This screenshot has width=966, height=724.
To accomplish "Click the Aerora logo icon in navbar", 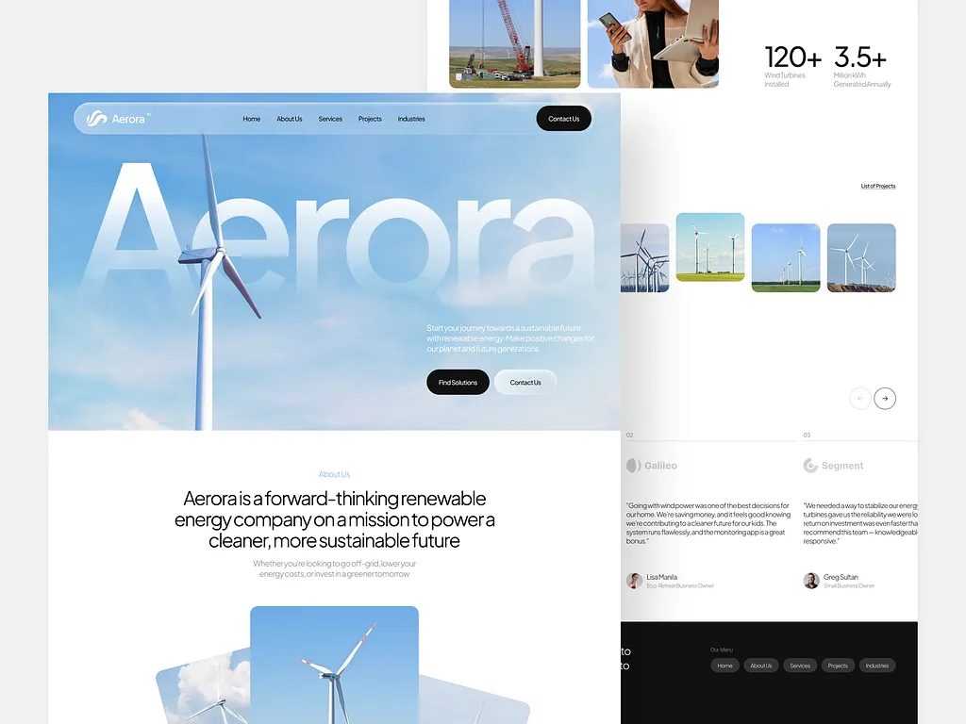I will tap(96, 119).
